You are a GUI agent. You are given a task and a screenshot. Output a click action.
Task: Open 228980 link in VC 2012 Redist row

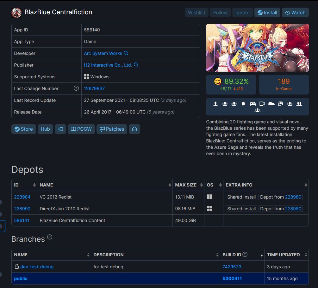point(293,197)
